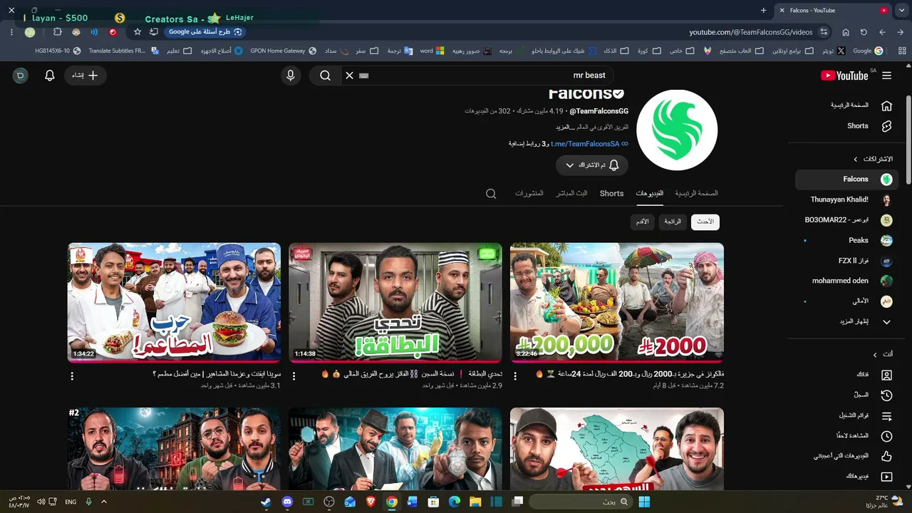Open options for the island 24 hours video
Screen dimensions: 912x513
515,376
